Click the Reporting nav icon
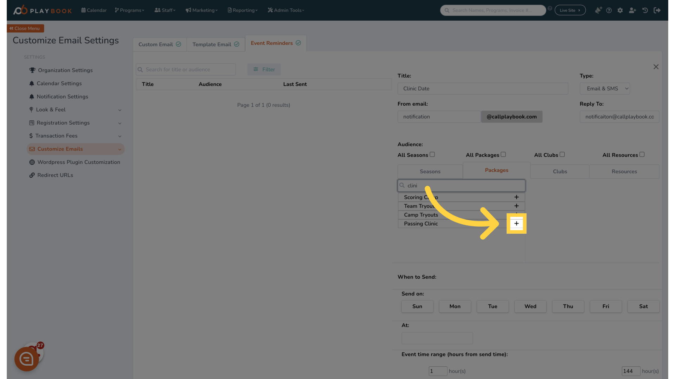Viewport: 675px width, 379px height. coord(230,10)
